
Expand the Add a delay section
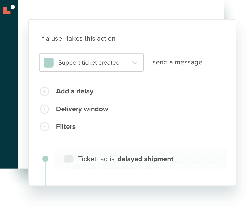tap(75, 91)
